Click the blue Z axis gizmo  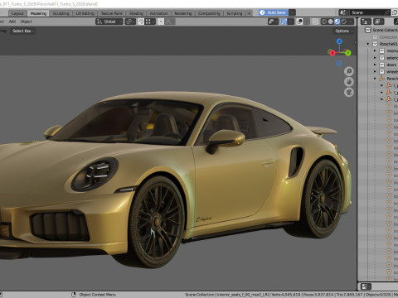(x=339, y=41)
